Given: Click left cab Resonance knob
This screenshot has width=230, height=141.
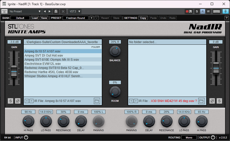Looking at the screenshot, I should (x=63, y=121).
